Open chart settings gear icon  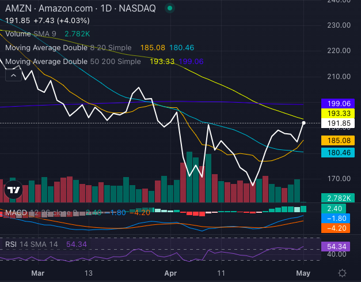tap(342, 273)
